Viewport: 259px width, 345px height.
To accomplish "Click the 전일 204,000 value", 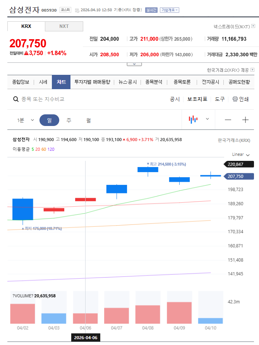I will click(x=110, y=39).
